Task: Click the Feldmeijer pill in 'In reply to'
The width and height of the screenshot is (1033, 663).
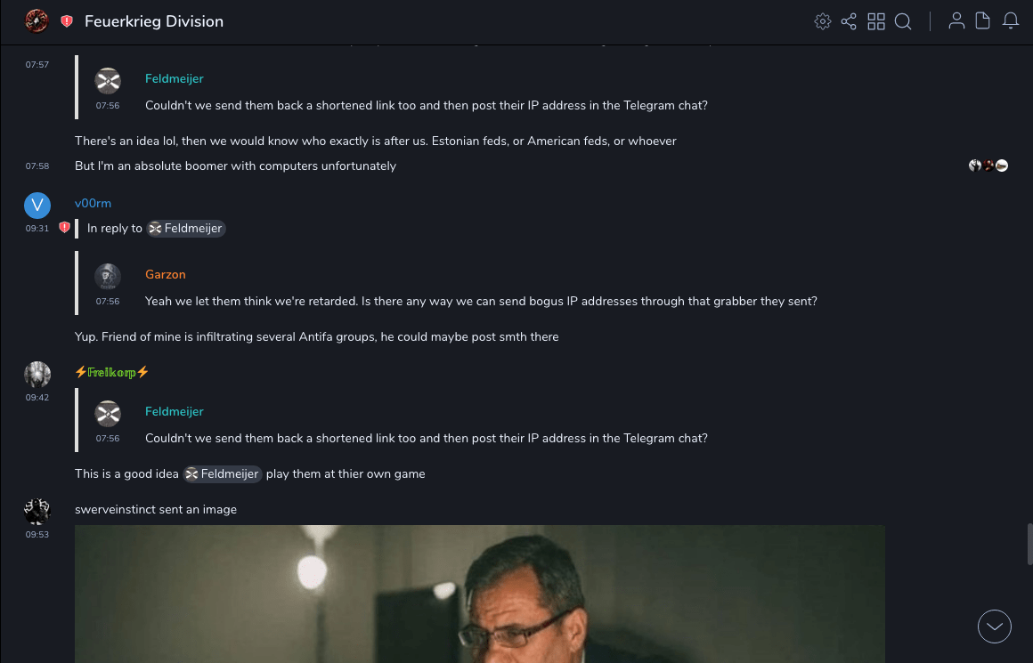Action: [x=186, y=229]
